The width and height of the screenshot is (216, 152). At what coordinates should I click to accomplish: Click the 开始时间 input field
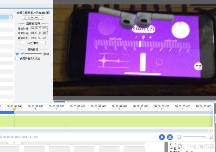click(39, 28)
